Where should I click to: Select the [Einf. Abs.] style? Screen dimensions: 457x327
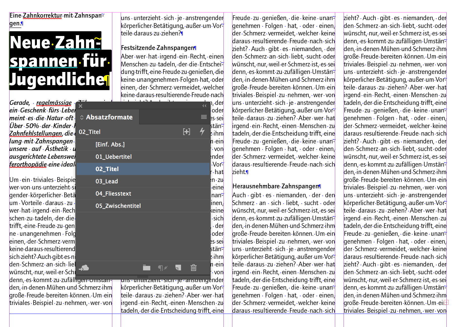[143, 145]
